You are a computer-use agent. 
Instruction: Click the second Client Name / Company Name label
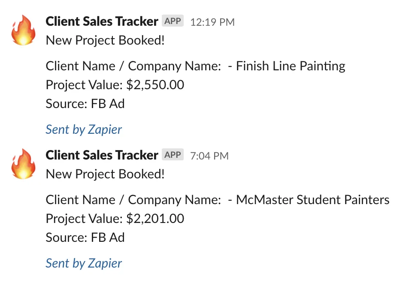(133, 200)
